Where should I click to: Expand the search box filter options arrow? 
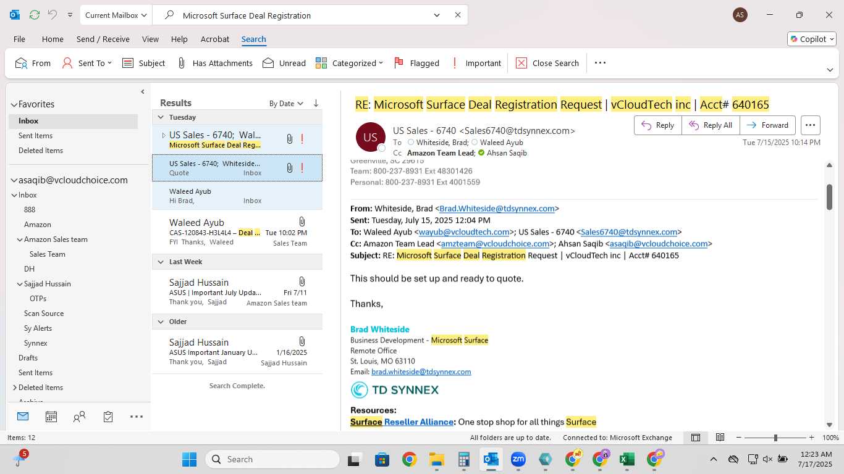(x=437, y=15)
